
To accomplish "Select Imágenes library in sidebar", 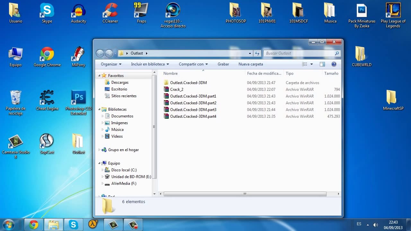I will [x=119, y=123].
